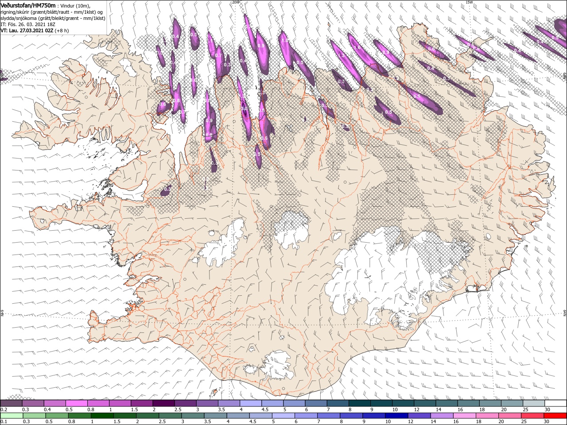Select the white upper swatch above 30
Viewport: 567px width, 425px height.
pyautogui.click(x=555, y=403)
